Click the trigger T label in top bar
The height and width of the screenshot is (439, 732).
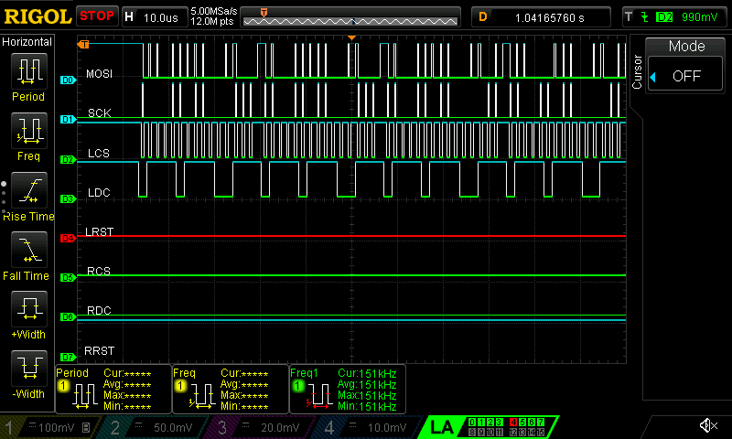coord(629,17)
